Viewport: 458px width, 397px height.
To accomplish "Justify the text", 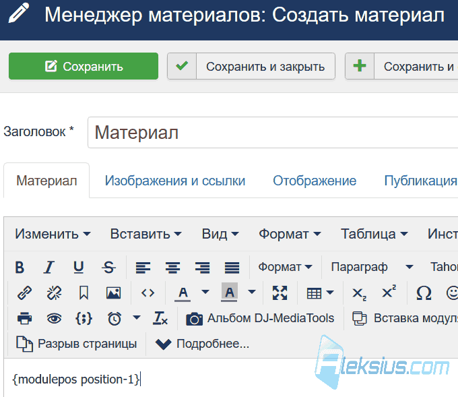I will [232, 267].
